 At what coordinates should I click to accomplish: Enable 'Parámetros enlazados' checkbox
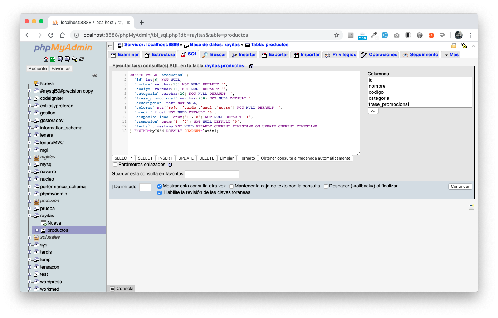(115, 165)
